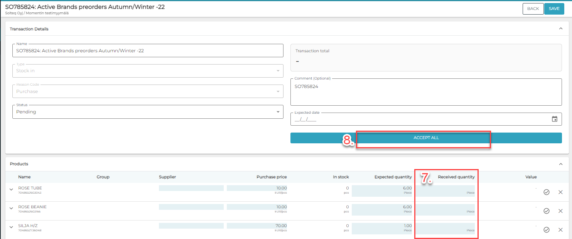Collapse the Transaction Details panel

pos(561,29)
